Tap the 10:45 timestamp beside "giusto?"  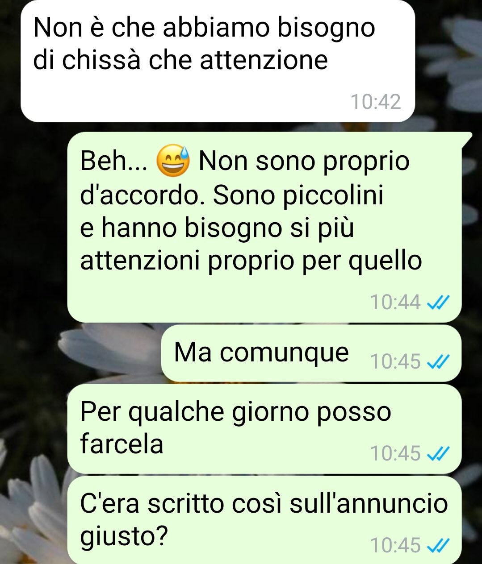396,545
